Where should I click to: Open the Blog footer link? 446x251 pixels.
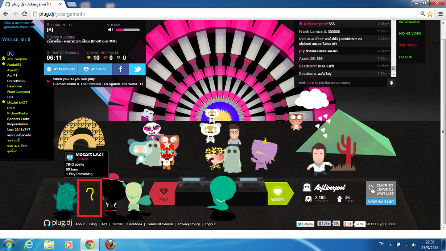(93, 224)
